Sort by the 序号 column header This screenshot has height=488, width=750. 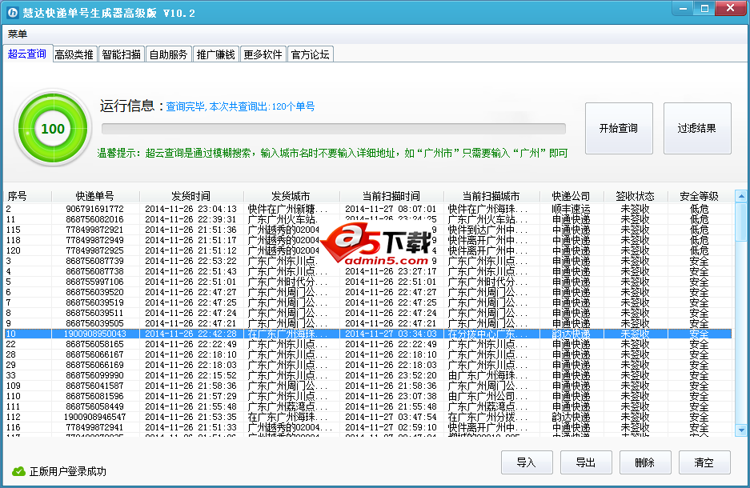(28, 196)
